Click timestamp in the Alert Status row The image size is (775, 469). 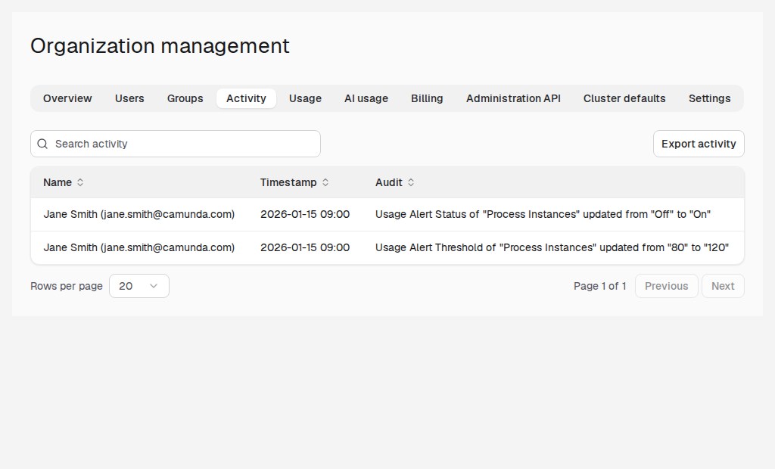tap(305, 215)
